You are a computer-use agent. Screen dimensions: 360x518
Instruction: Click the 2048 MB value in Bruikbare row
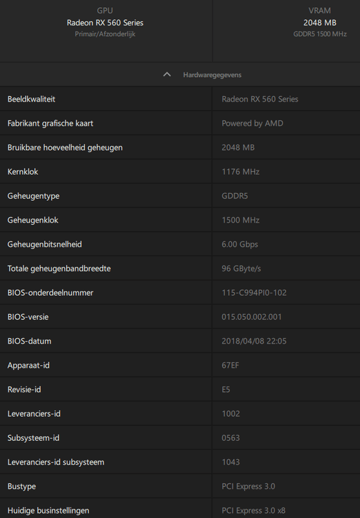click(238, 148)
